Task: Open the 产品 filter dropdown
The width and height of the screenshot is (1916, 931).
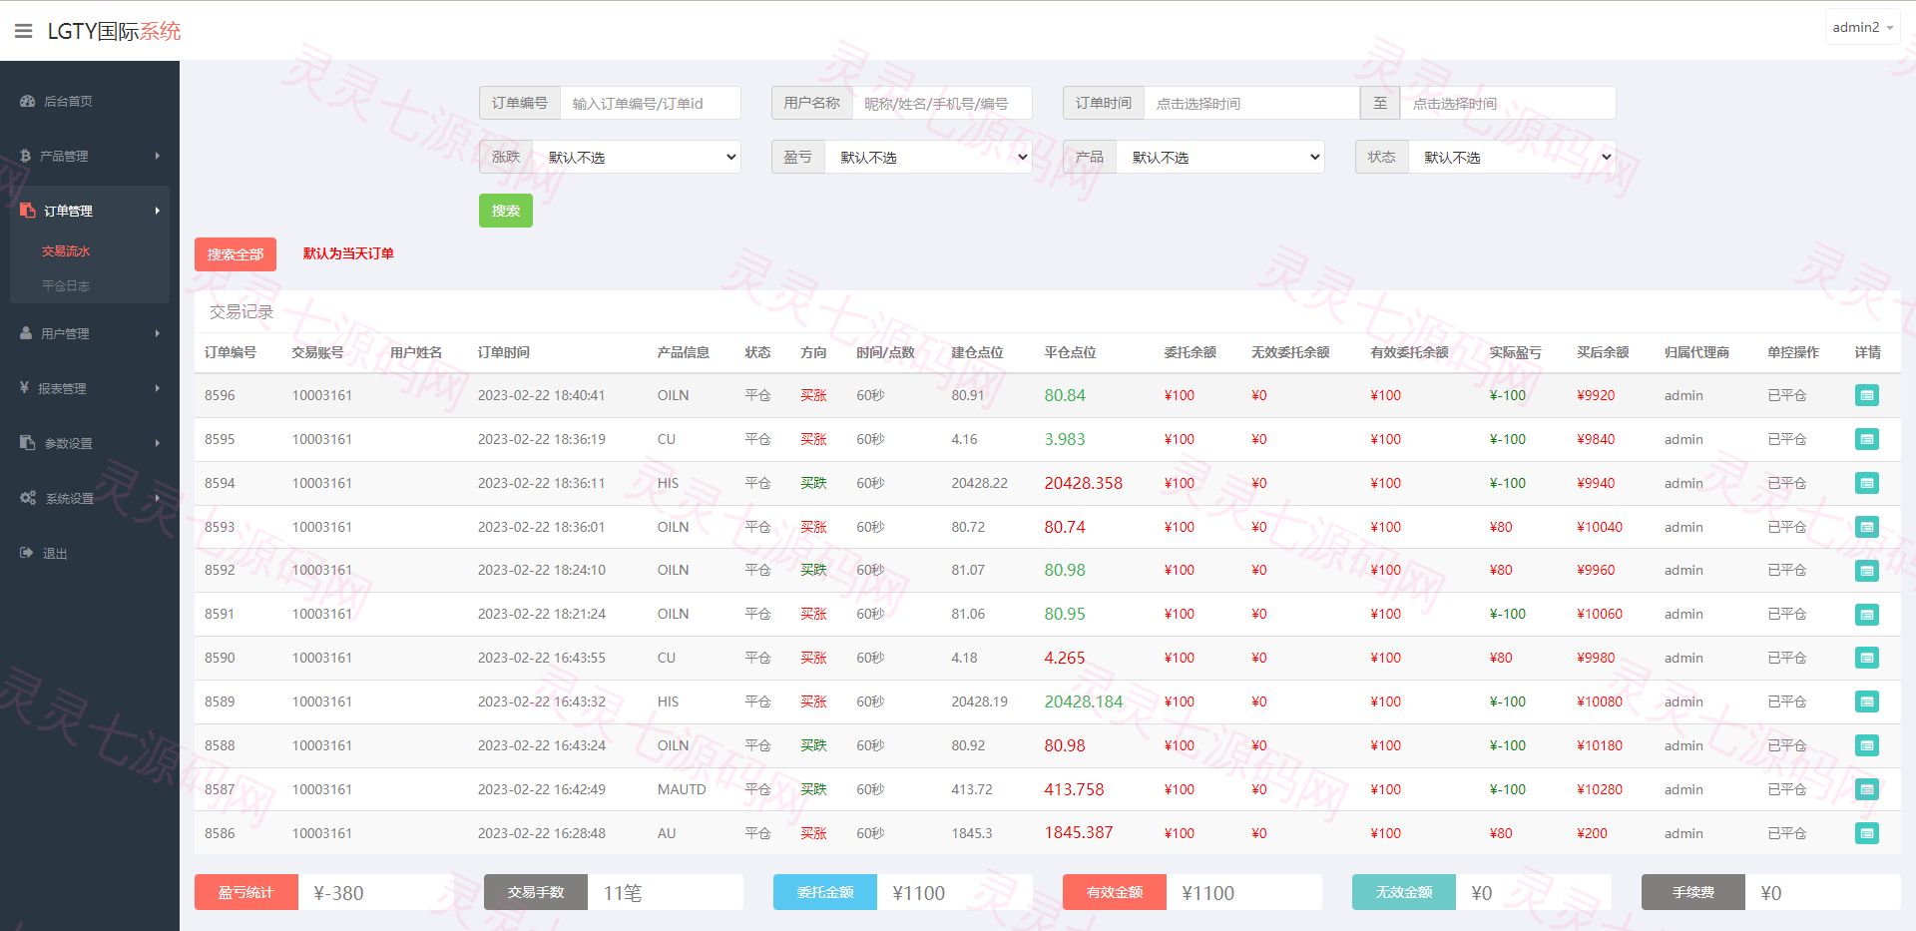Action: [1220, 157]
